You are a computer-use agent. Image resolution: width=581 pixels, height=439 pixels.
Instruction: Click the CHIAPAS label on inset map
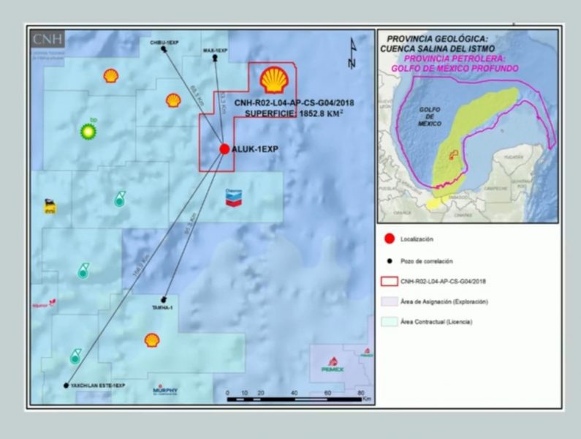463,215
